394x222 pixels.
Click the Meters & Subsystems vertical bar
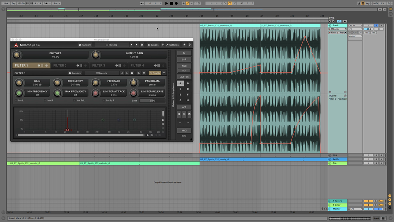[173, 95]
